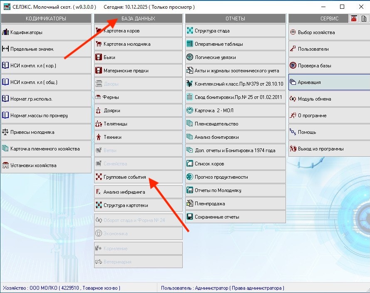Open Комплексный класс.Пр.№379 report

[x=236, y=84]
